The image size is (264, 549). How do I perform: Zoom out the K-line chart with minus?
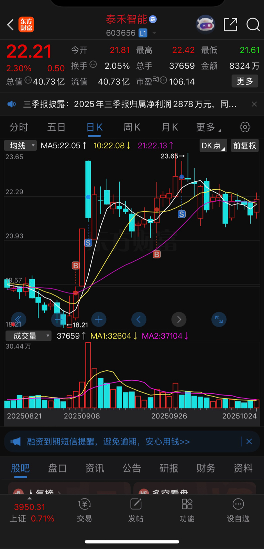(x=58, y=320)
